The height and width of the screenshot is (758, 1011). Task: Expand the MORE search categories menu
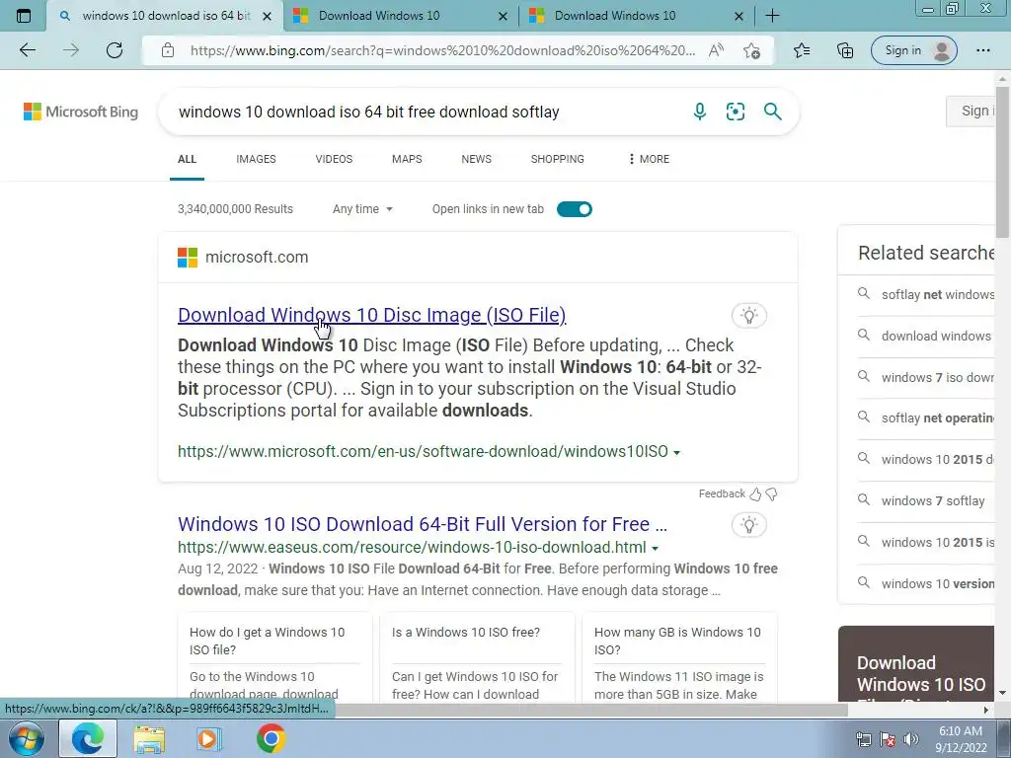point(648,159)
